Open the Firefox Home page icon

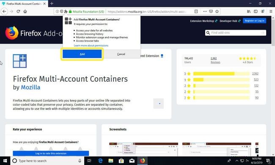pyautogui.click(x=25, y=11)
